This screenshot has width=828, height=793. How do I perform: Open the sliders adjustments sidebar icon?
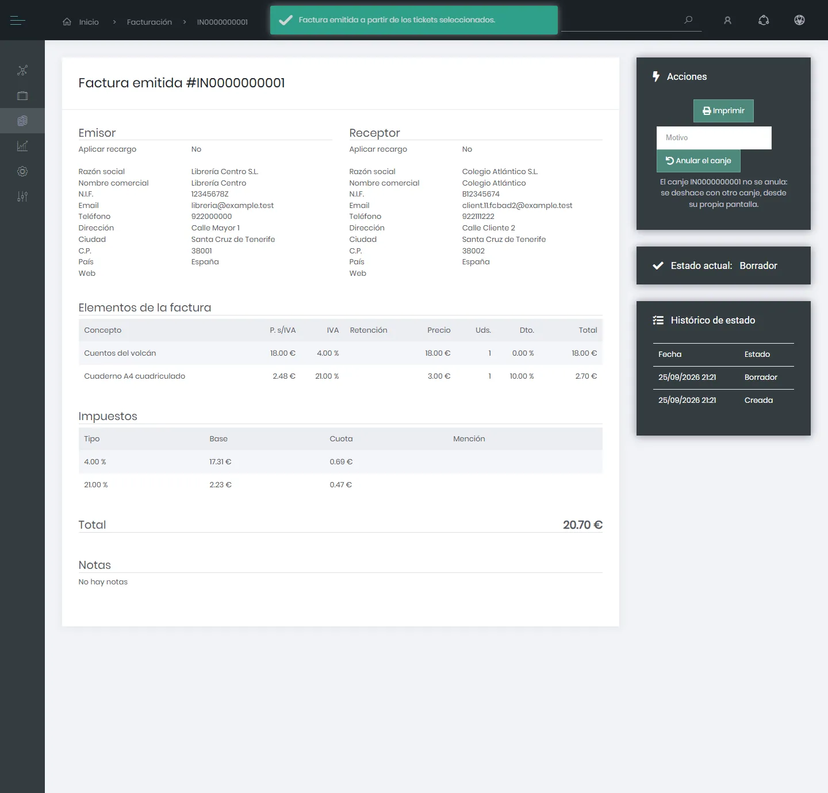point(22,197)
